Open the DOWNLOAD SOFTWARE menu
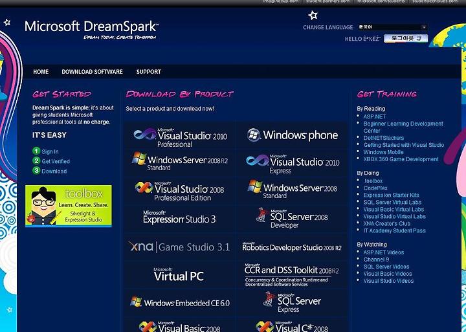The image size is (466, 332). [92, 72]
